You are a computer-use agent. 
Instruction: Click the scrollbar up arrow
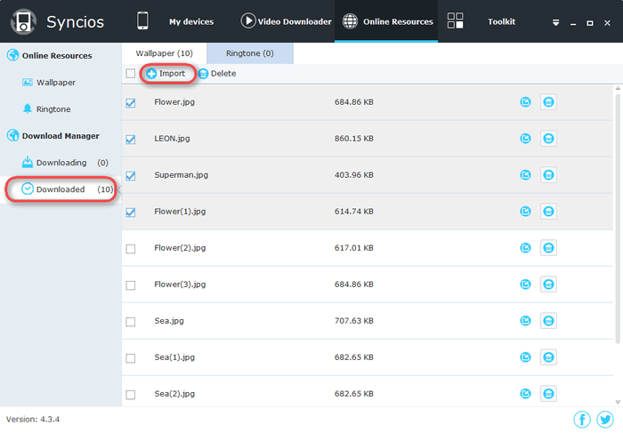pos(618,88)
